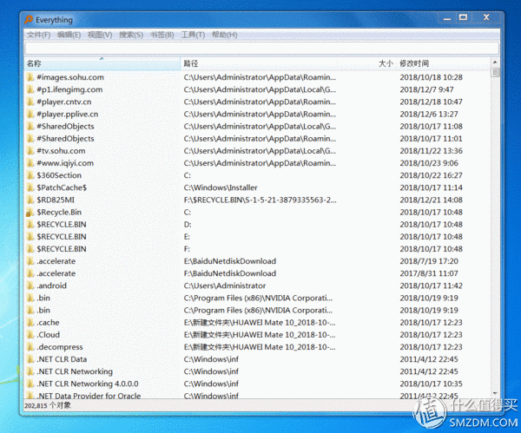Select the .NET CLR Networking row

tap(258, 372)
